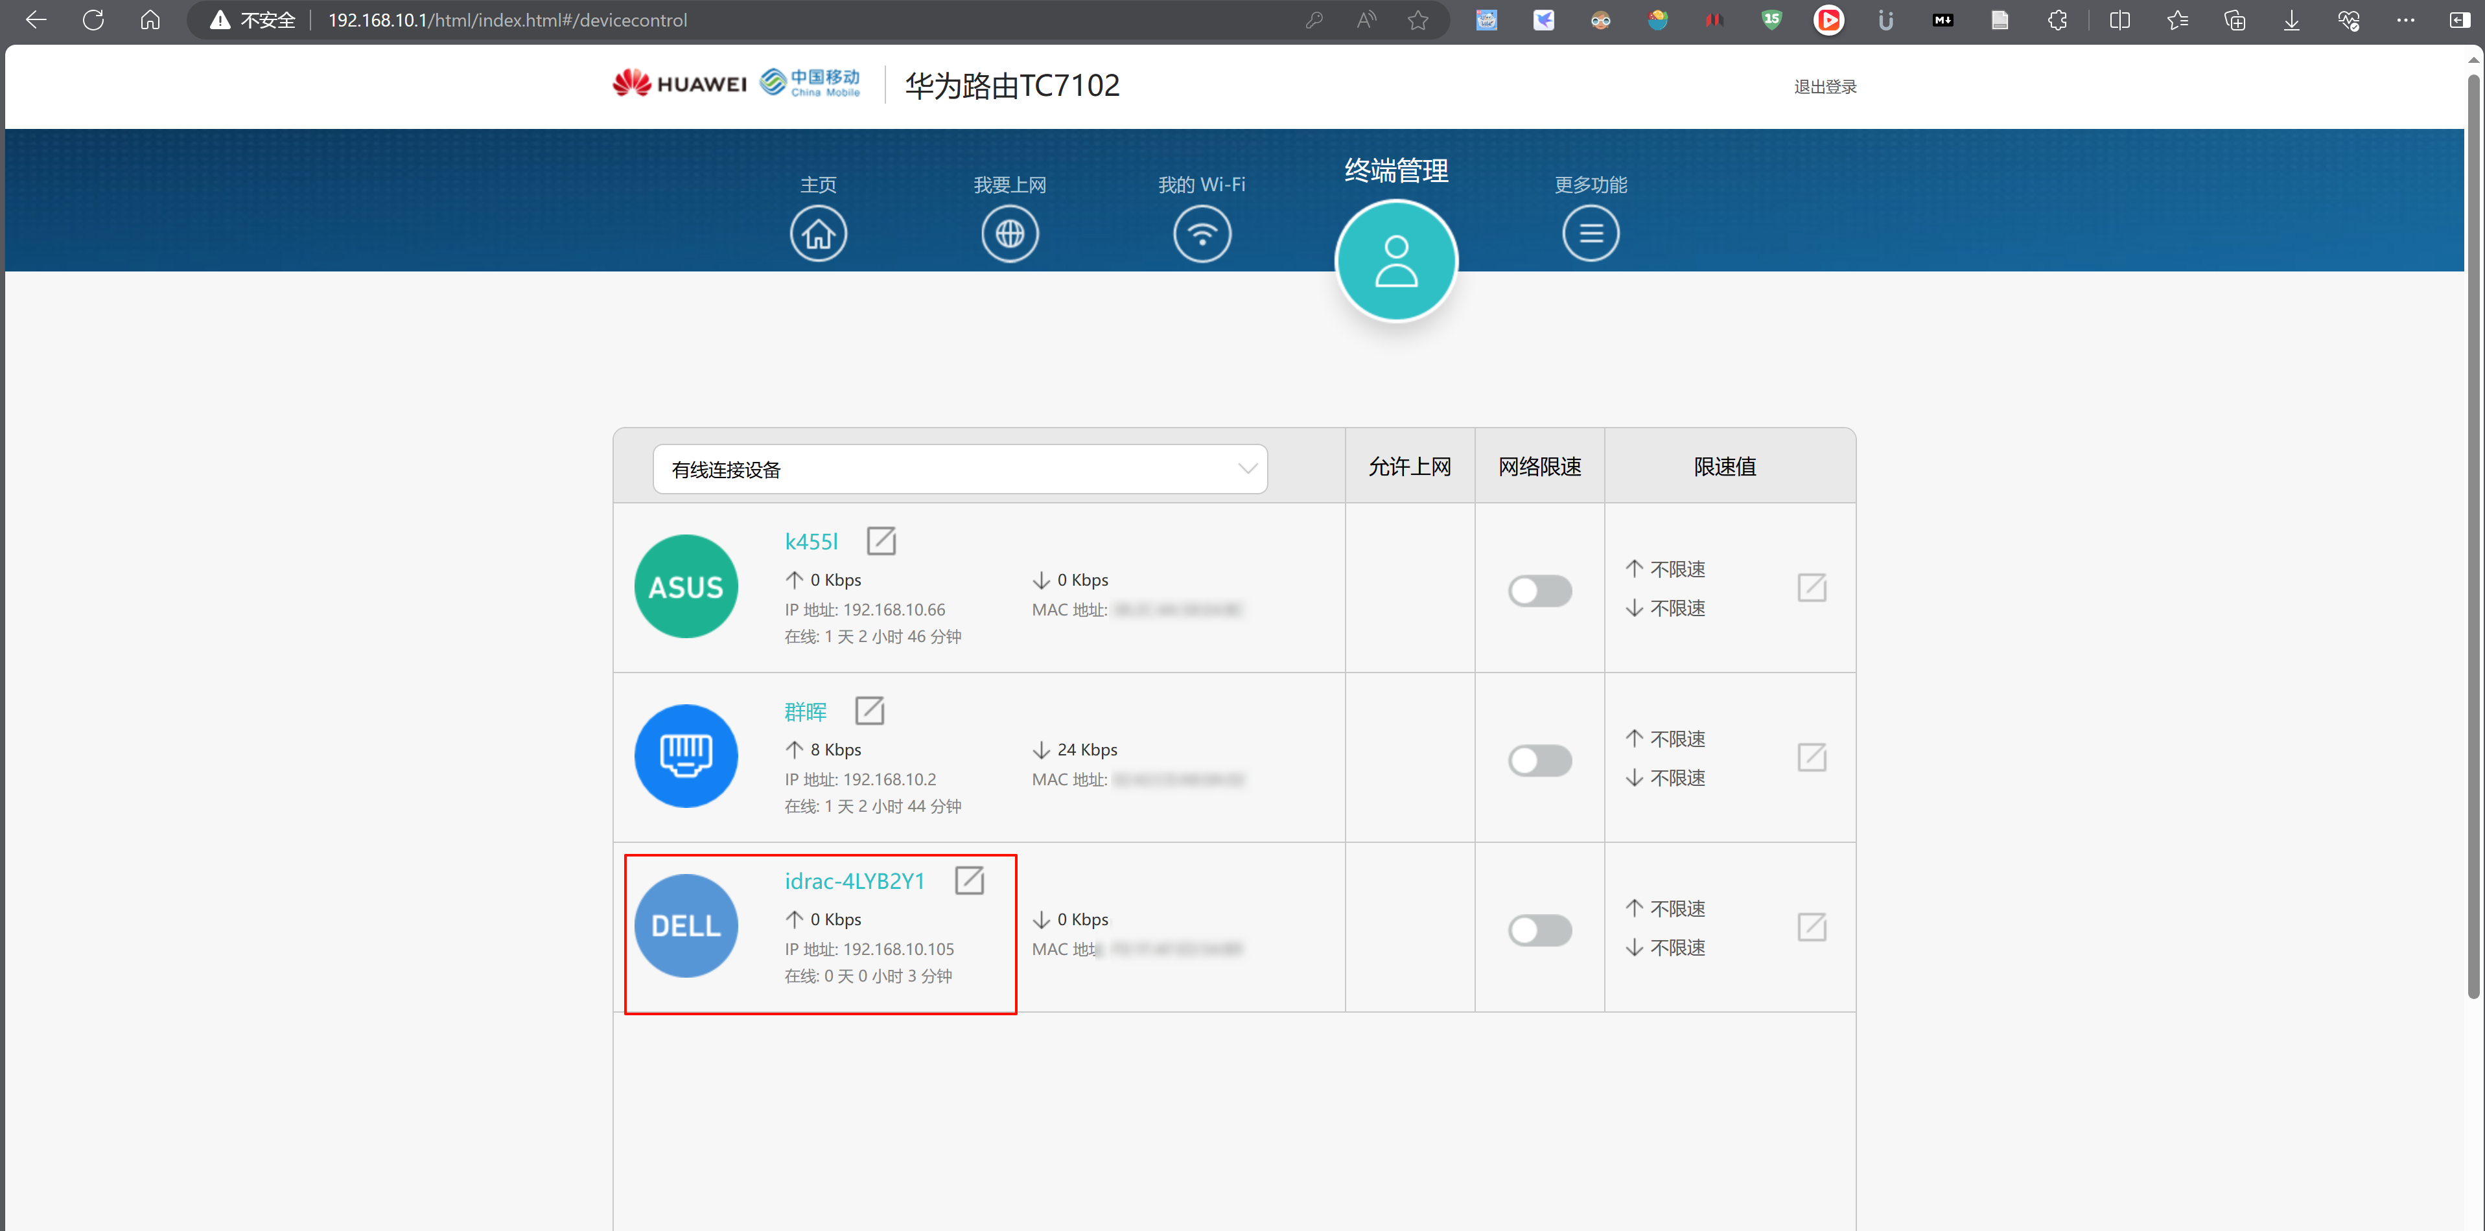Open browser Settings and more menu
Image resolution: width=2485 pixels, height=1231 pixels.
pyautogui.click(x=2405, y=20)
